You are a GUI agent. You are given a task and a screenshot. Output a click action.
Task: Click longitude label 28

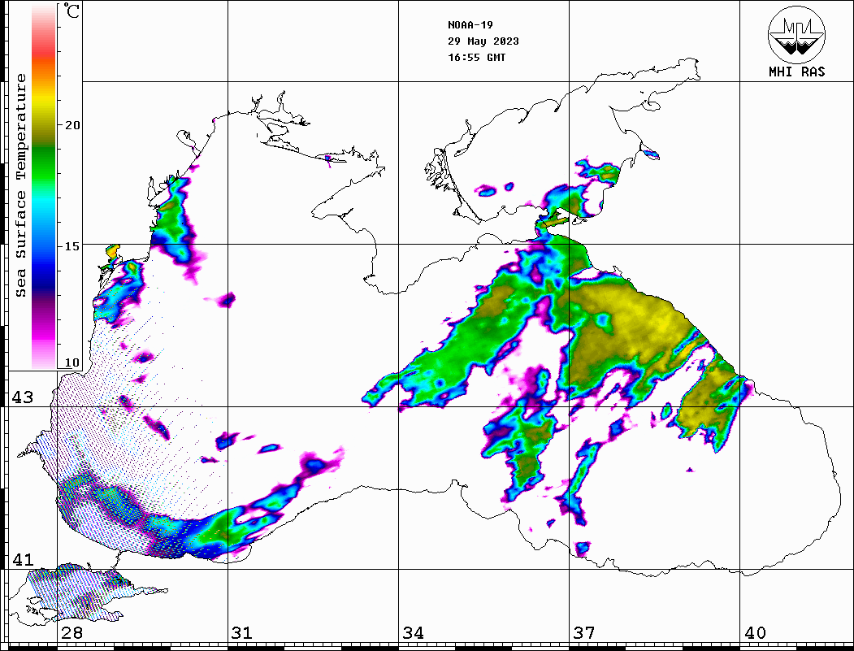click(x=72, y=632)
